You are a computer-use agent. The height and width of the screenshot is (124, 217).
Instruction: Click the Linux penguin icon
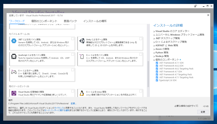[82, 93]
